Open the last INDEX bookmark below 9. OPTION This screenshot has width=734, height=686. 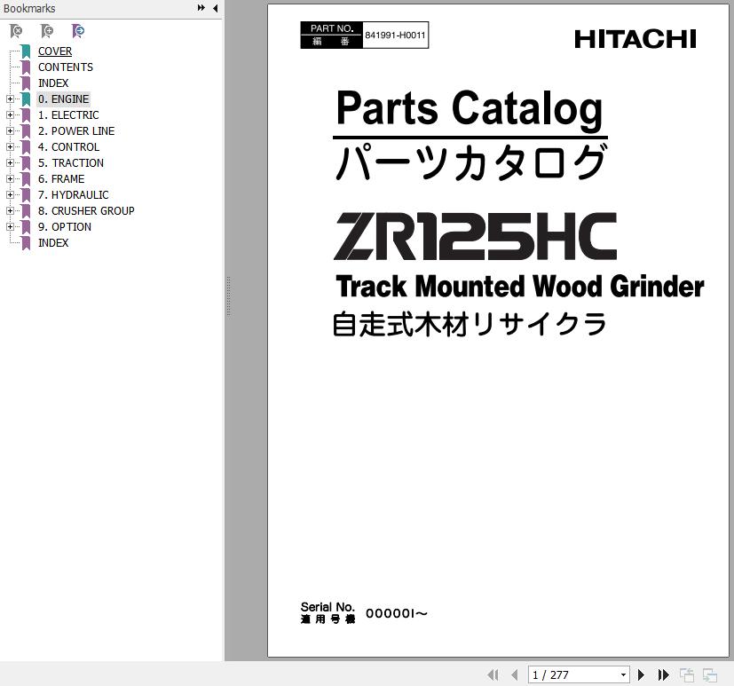[x=53, y=243]
